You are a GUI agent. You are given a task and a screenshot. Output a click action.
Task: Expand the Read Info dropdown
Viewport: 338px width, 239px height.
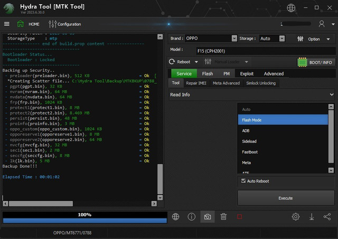[252, 94]
